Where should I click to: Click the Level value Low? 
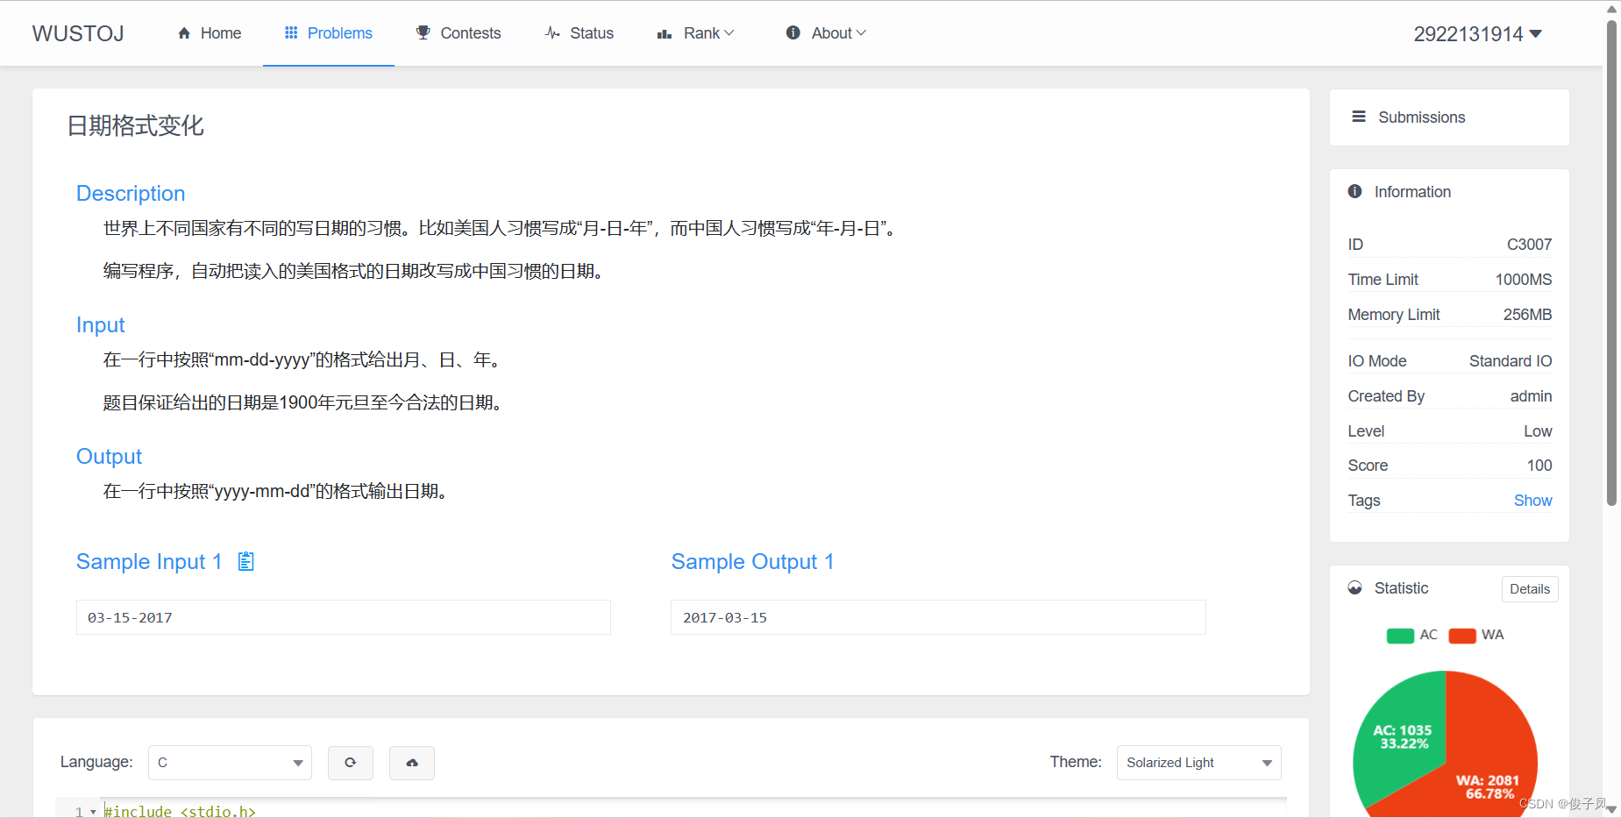pyautogui.click(x=1538, y=431)
